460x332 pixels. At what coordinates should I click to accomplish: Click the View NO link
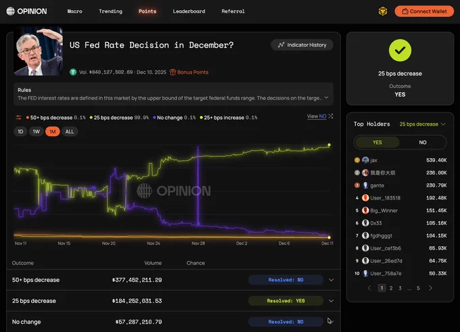point(317,116)
